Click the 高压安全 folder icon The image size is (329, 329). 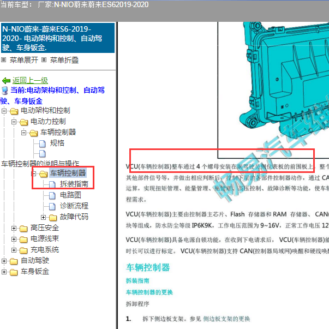click(x=23, y=229)
